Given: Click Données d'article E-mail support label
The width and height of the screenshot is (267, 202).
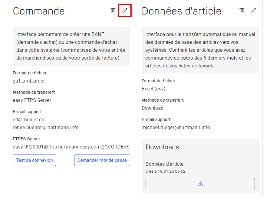Looking at the screenshot, I should (156, 119).
